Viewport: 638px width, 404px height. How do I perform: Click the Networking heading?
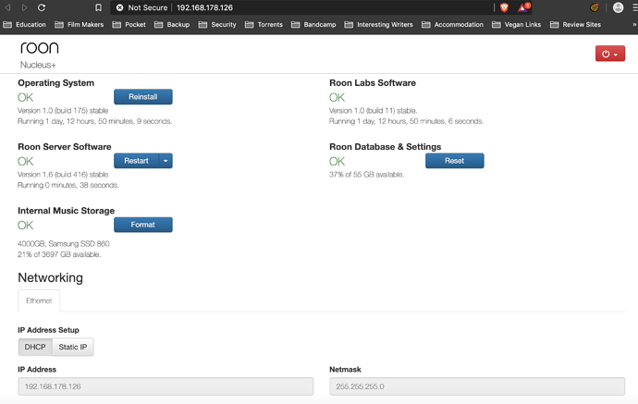tap(51, 277)
